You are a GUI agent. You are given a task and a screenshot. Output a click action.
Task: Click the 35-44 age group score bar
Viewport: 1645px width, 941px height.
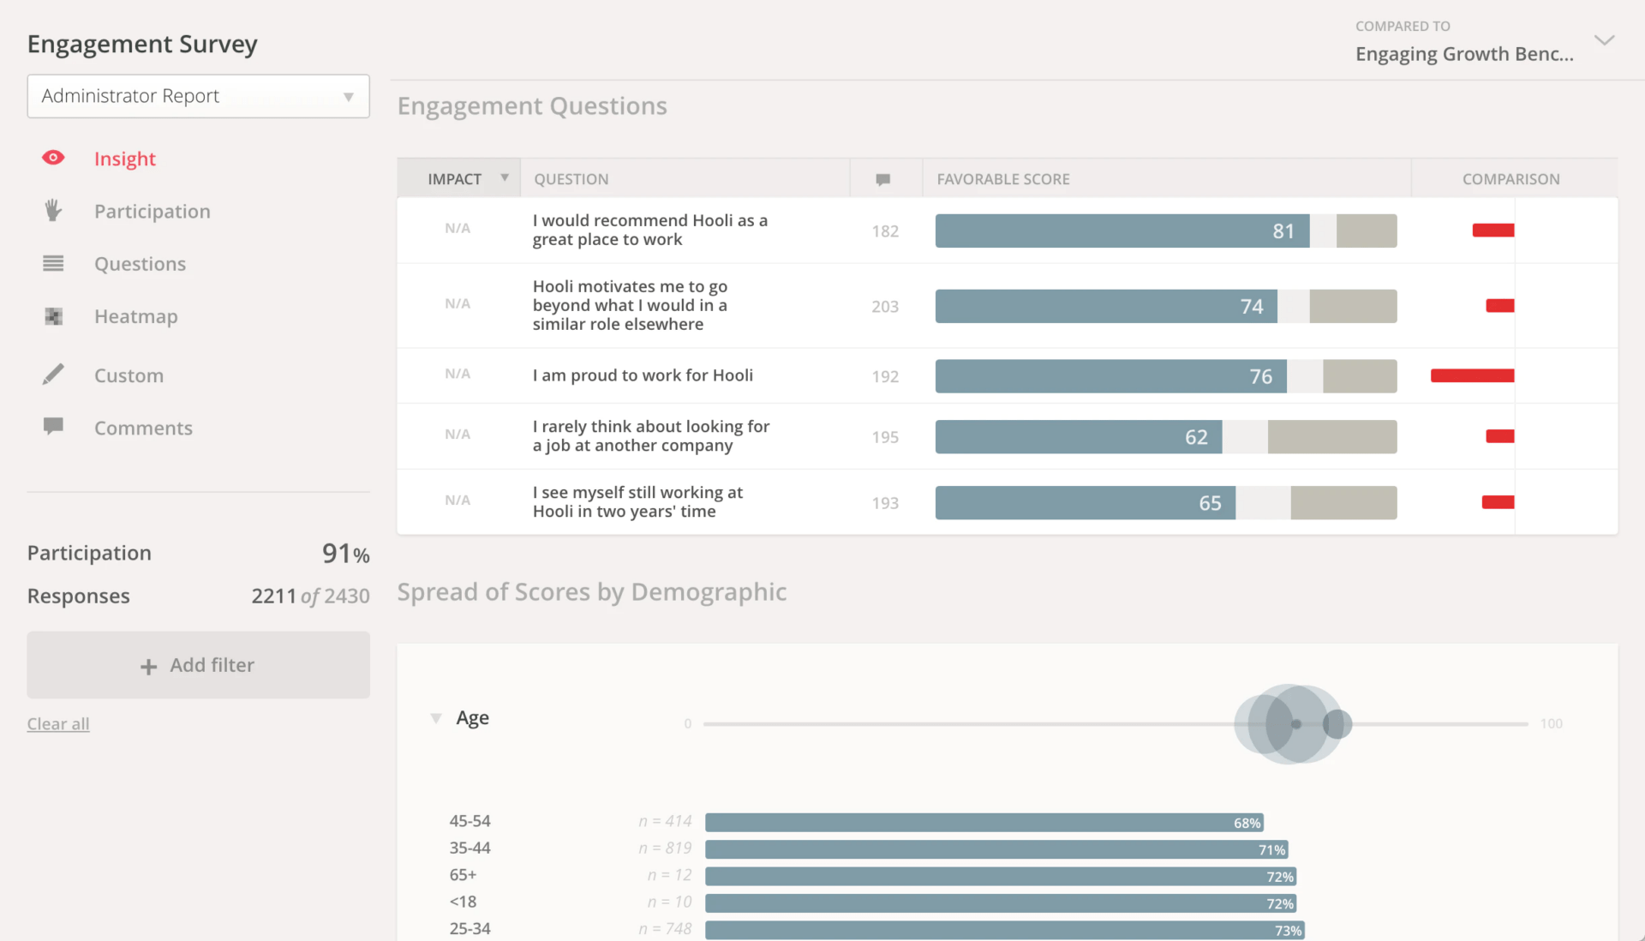click(x=994, y=848)
